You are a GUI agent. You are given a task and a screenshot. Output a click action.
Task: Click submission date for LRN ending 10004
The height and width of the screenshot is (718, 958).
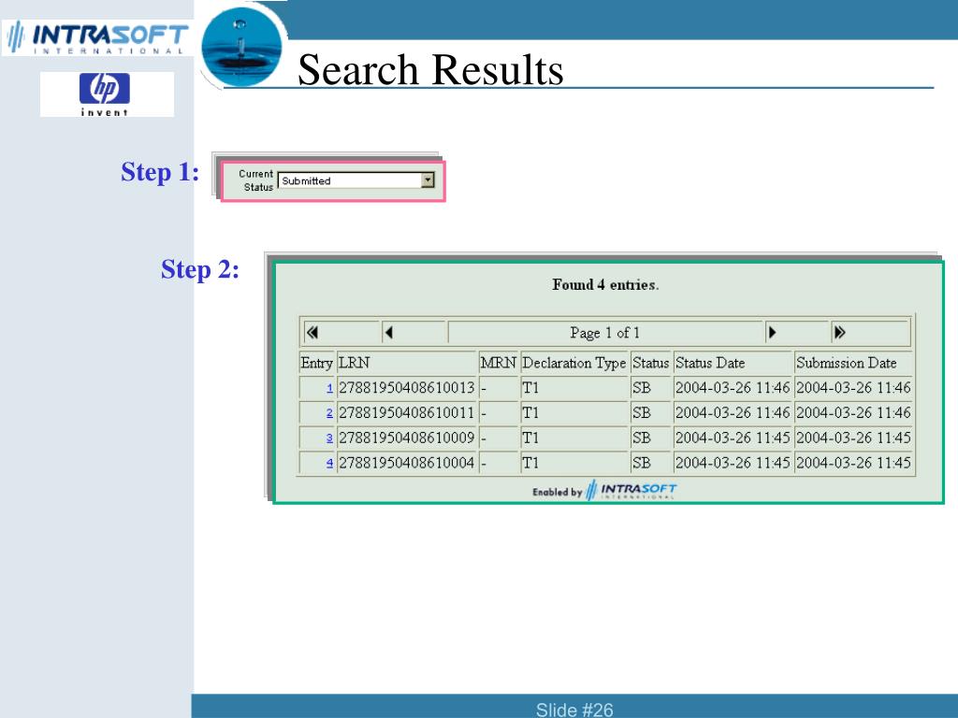[x=853, y=464]
